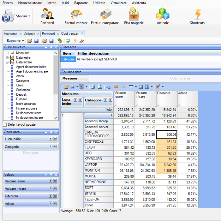Select the Furnizor field in the Cube structure tree
Viewport: 221px width, 221px height.
click(21, 99)
